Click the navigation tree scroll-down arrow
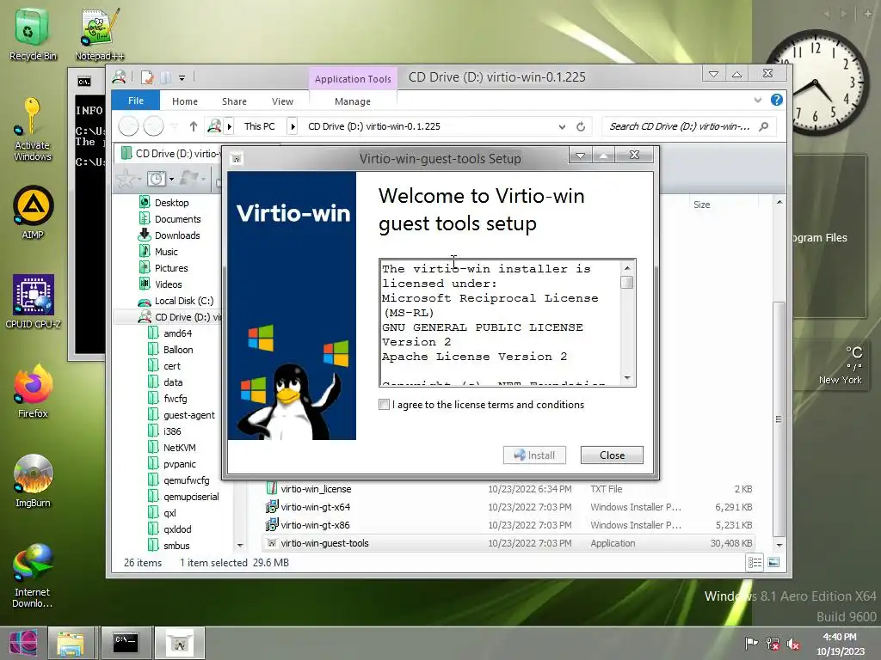This screenshot has width=881, height=660. [x=240, y=545]
